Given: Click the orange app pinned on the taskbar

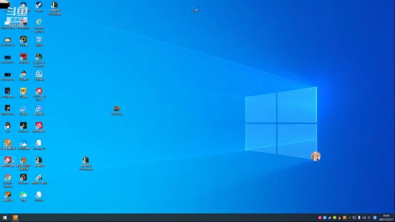Looking at the screenshot, I should [15, 218].
